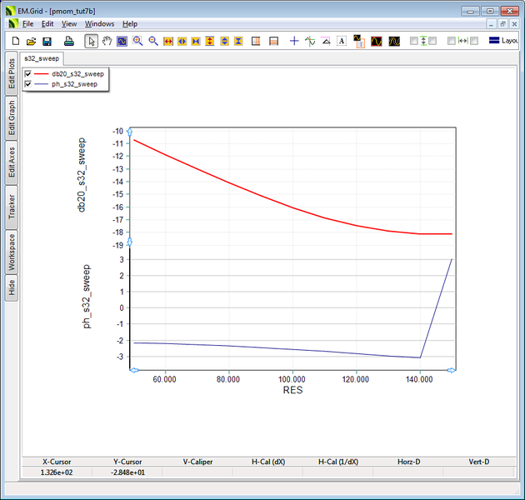Toggle the first checkbox in the toolbar
The width and height of the screenshot is (525, 500).
pyautogui.click(x=414, y=41)
